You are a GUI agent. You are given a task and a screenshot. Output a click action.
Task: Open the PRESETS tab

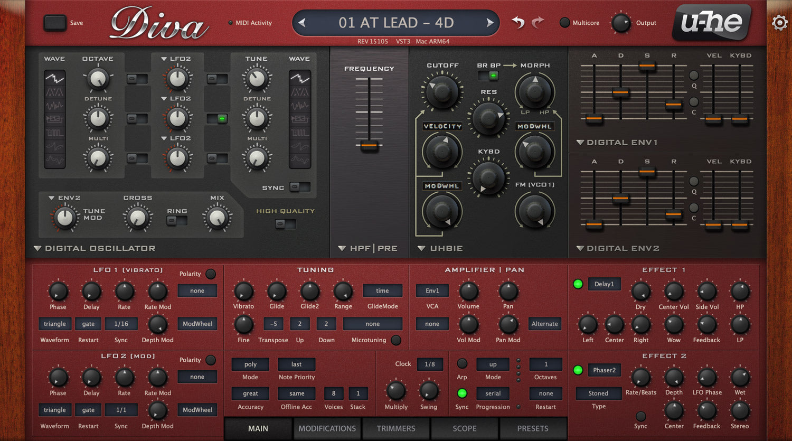pos(532,428)
